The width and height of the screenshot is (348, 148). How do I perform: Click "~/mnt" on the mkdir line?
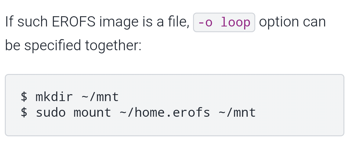[x=100, y=97]
